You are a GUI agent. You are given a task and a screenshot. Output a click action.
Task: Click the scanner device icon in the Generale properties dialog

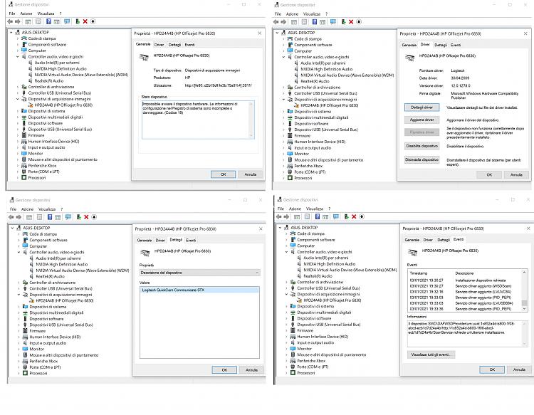point(144,57)
